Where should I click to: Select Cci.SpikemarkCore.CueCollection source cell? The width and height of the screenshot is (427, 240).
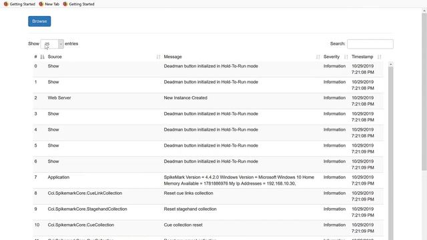[x=81, y=225]
